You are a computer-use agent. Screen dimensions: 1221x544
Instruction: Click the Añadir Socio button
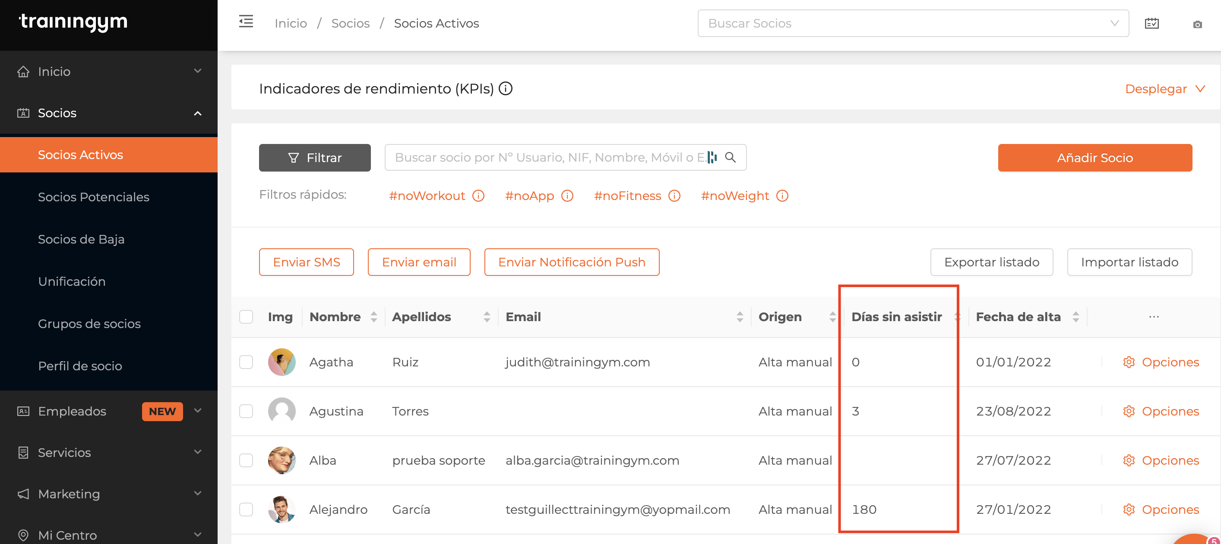[x=1094, y=157]
